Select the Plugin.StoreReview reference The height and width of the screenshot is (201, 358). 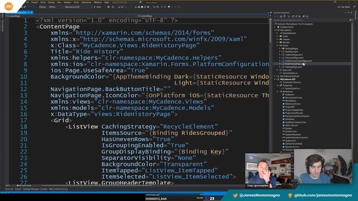pos(294,113)
